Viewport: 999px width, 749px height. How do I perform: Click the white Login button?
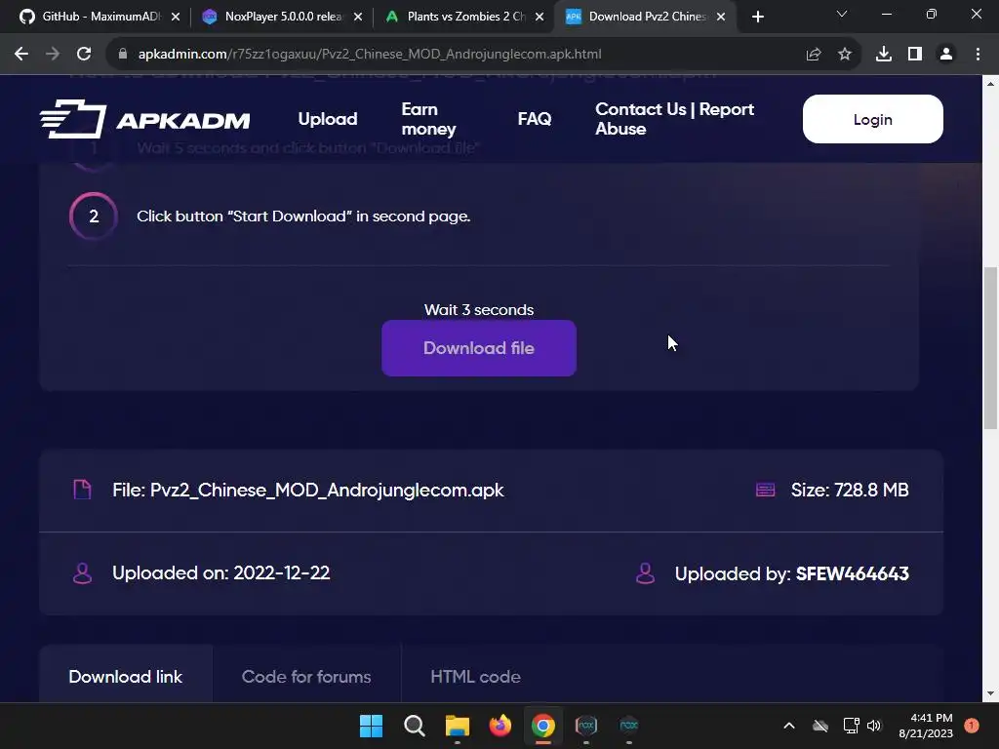click(x=873, y=119)
